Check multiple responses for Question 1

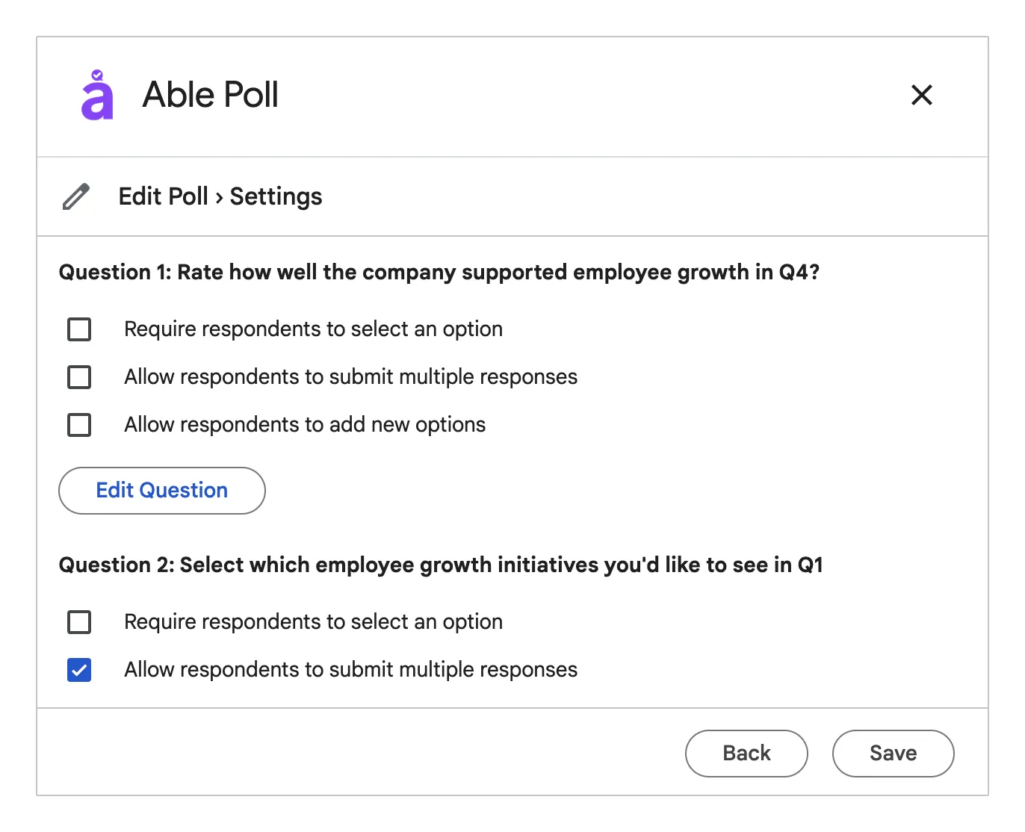coord(78,376)
